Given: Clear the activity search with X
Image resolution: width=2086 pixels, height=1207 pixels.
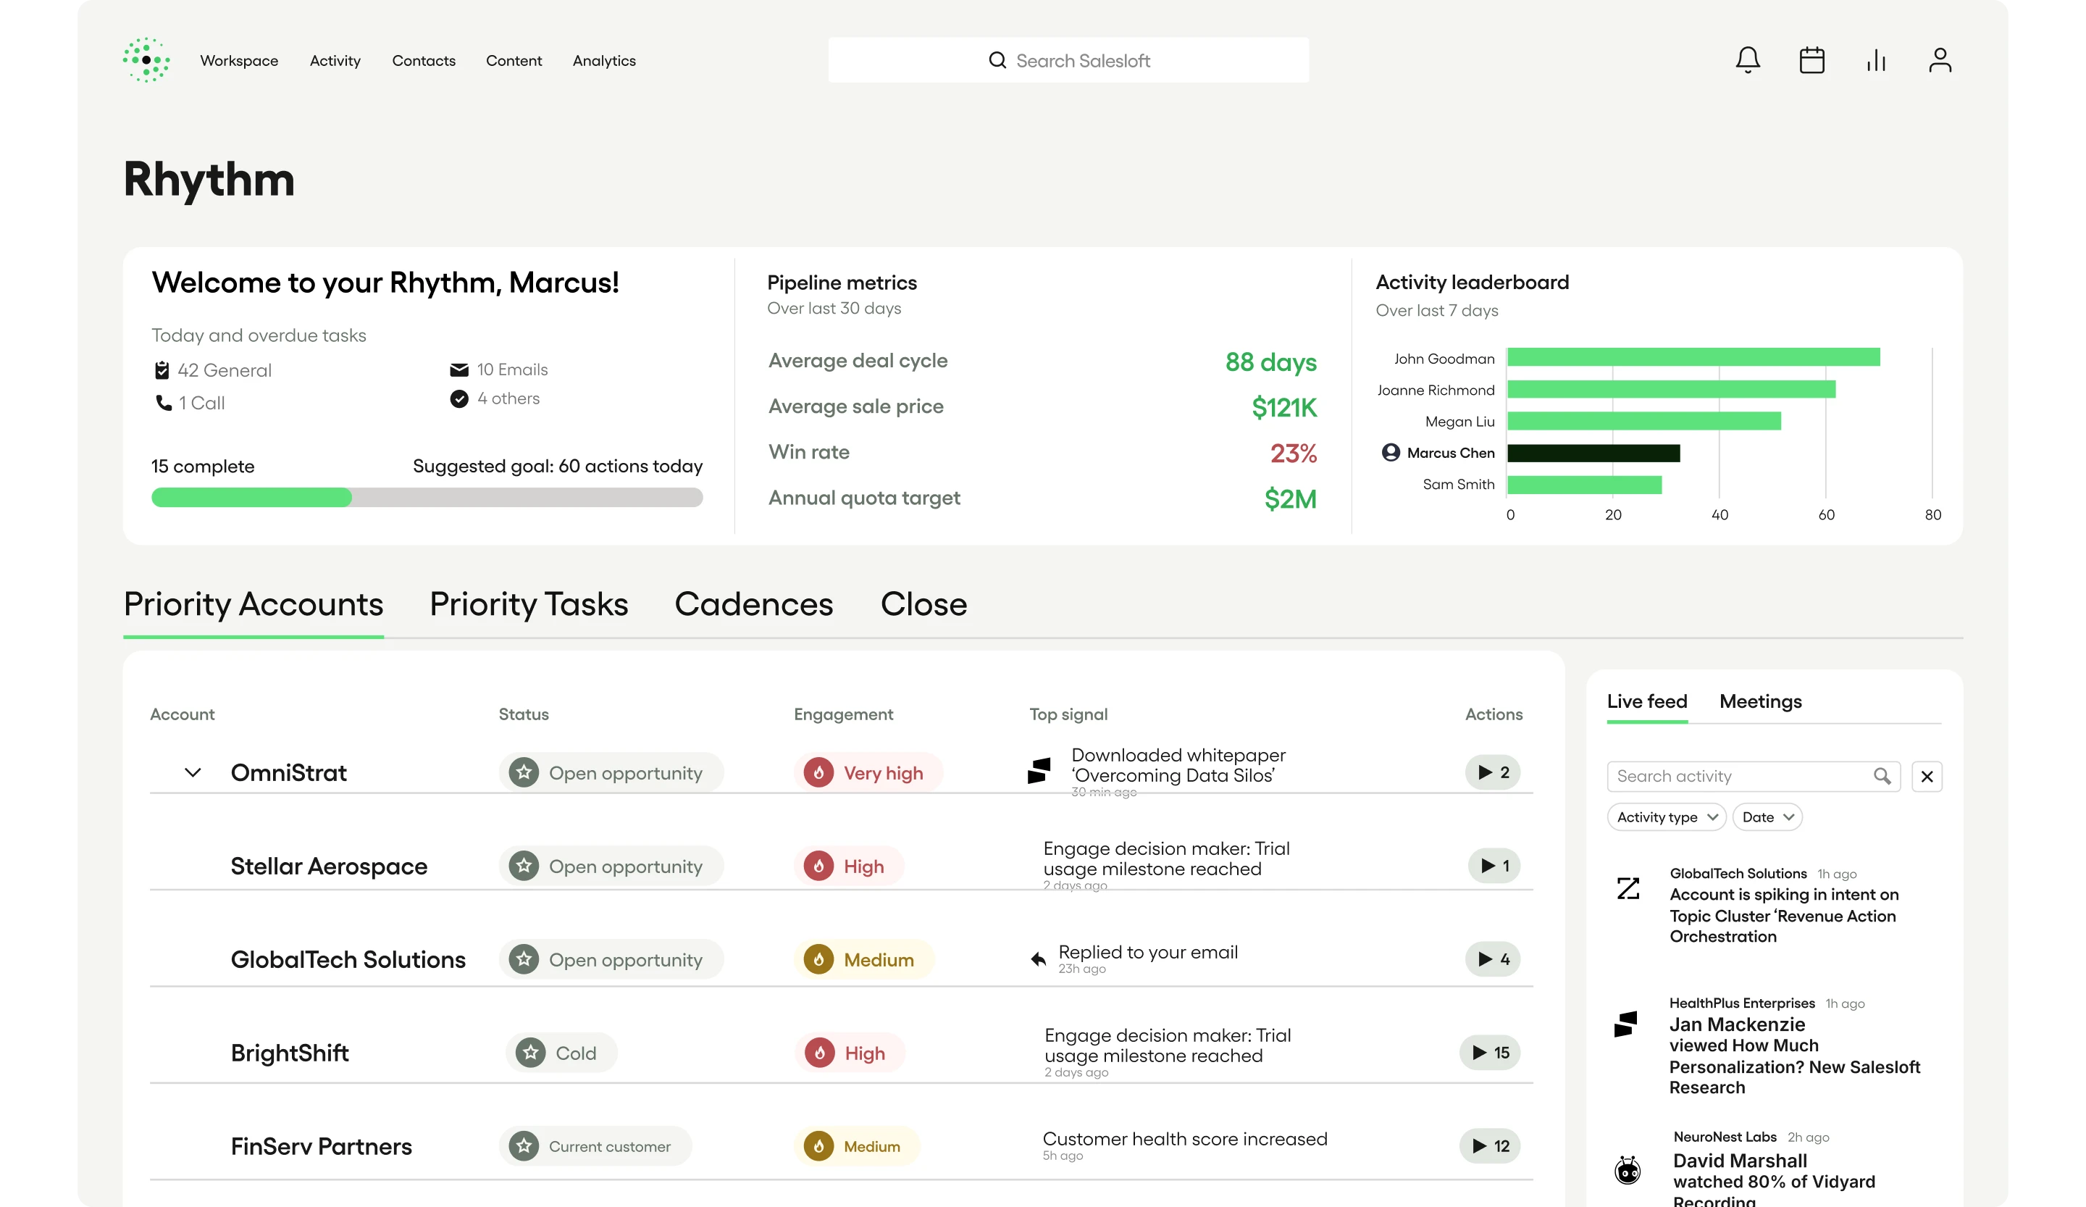Looking at the screenshot, I should click(x=1926, y=776).
